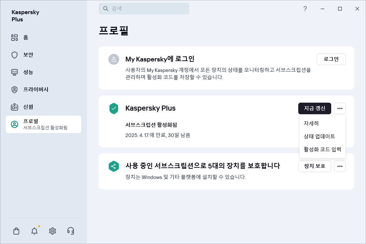Select '활성화 코드 입력' menu entry

(x=323, y=149)
